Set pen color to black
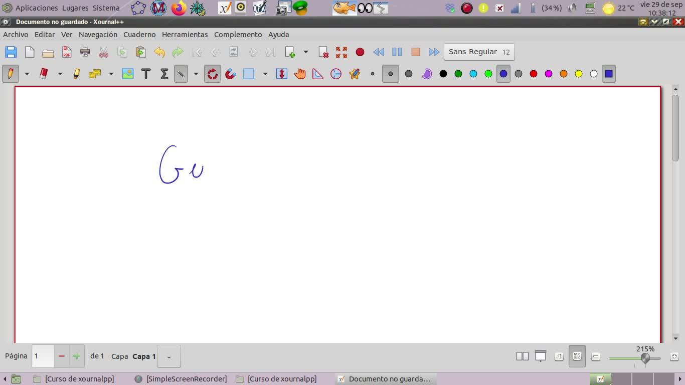 (x=443, y=74)
